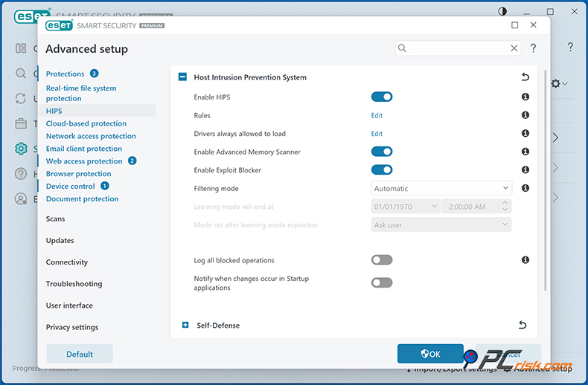
Task: Click info icon beside Exploit Blocker
Action: point(525,170)
